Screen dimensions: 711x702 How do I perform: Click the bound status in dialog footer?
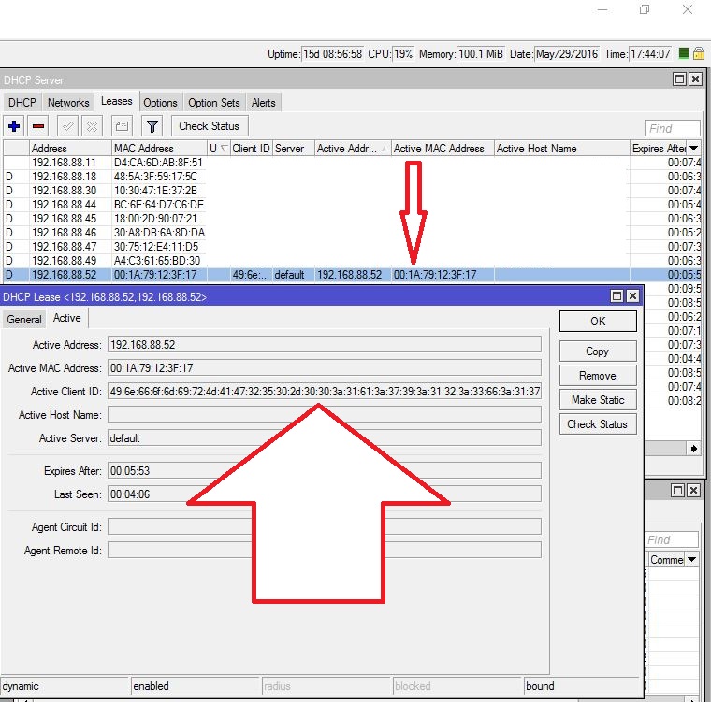tap(582, 686)
